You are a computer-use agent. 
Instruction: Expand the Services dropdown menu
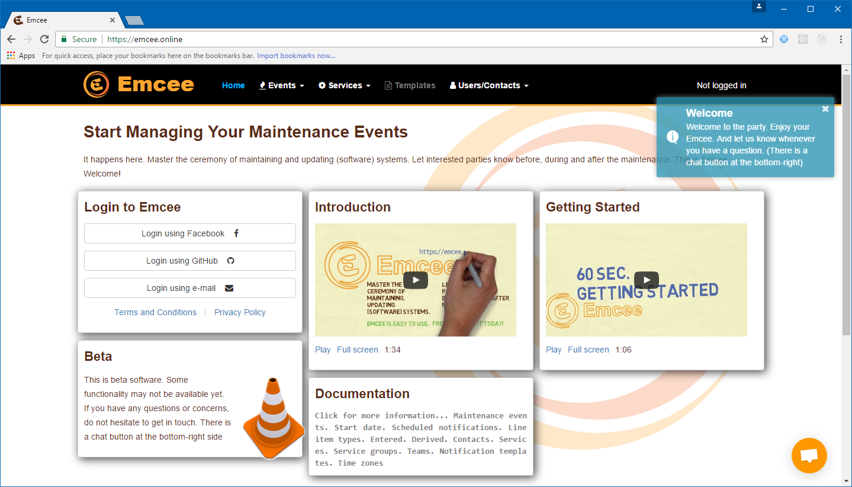(x=345, y=85)
